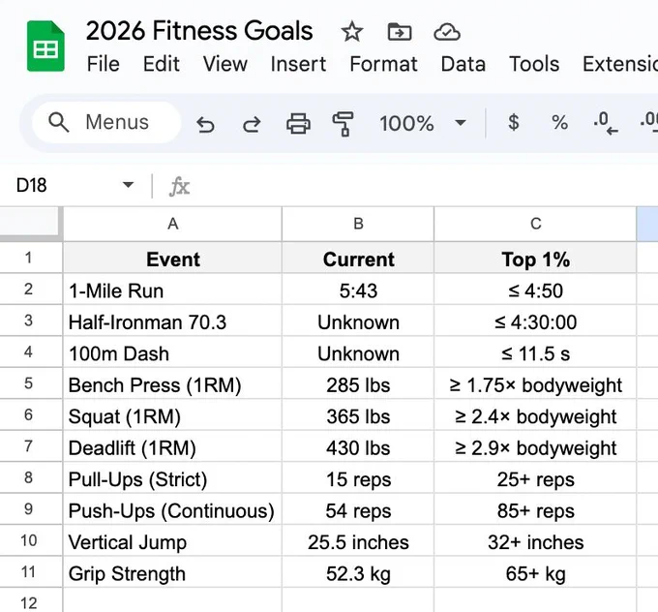The image size is (658, 612).
Task: Open the View menu
Action: (224, 64)
